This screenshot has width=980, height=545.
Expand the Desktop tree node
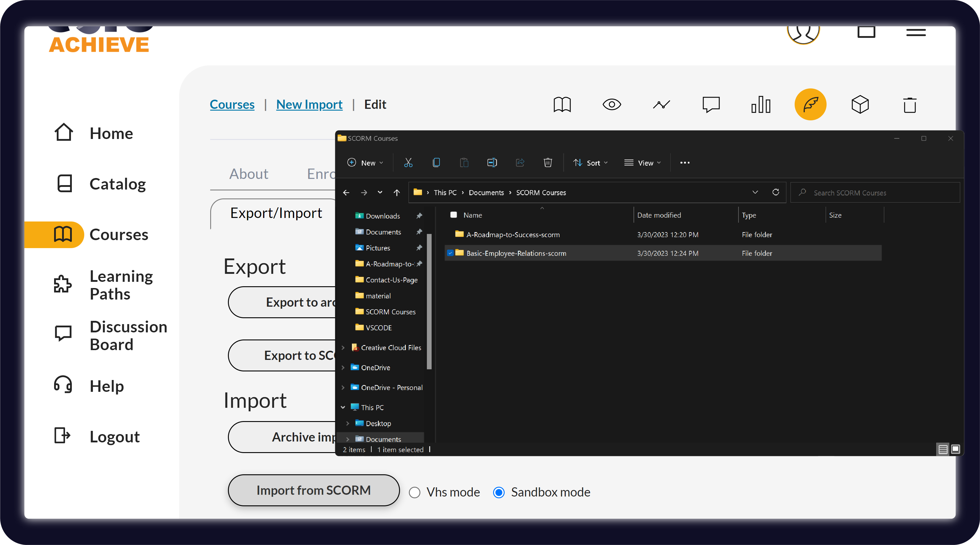coord(348,423)
